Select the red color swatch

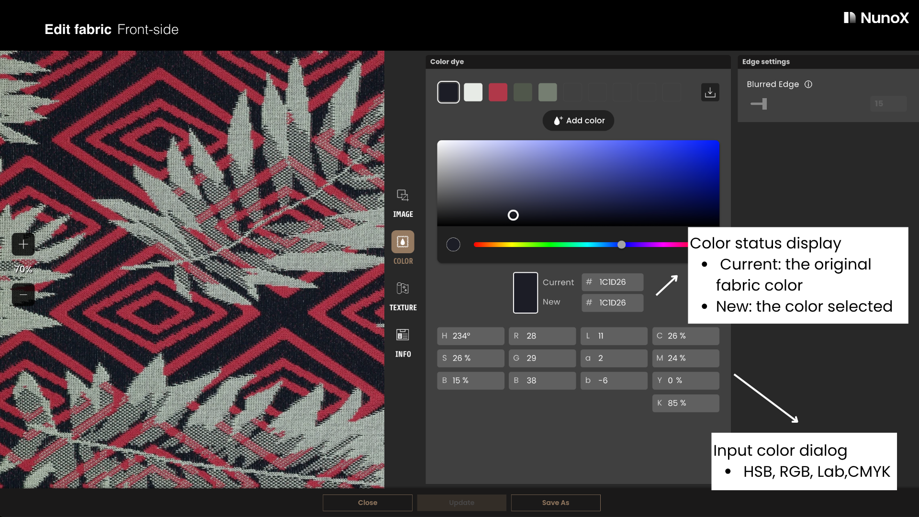tap(498, 92)
